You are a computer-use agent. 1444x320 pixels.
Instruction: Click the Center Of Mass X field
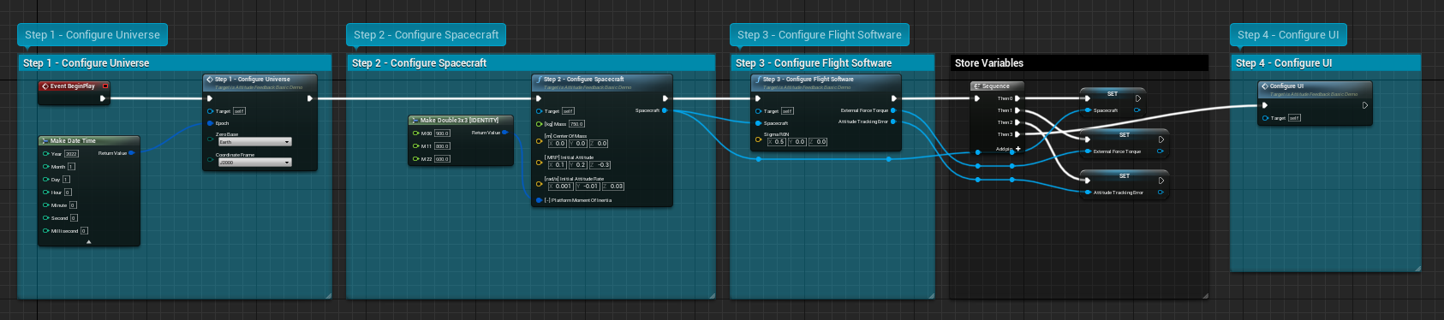[x=558, y=144]
